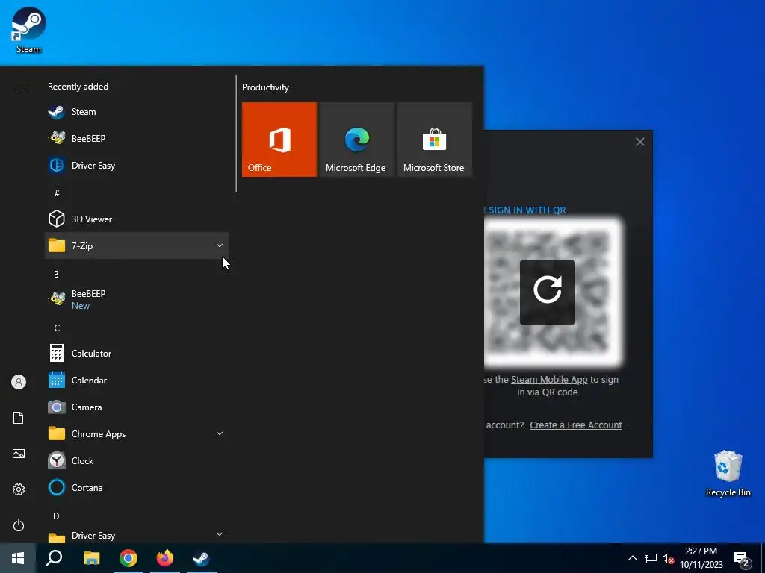Expand the 7-Zip folder

(x=137, y=245)
